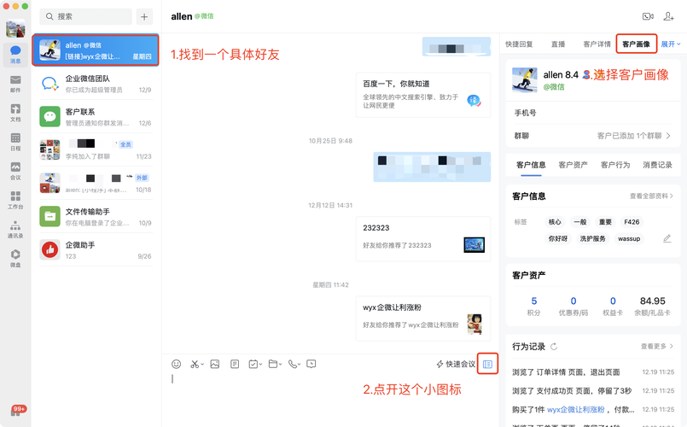Toggle the side panel icon beside 快速会议
Screen dimensions: 687x427
coord(487,364)
